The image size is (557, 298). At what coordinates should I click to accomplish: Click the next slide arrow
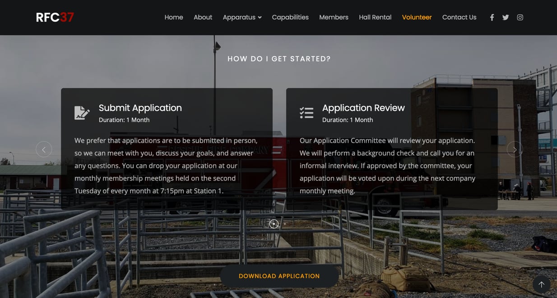pos(515,149)
